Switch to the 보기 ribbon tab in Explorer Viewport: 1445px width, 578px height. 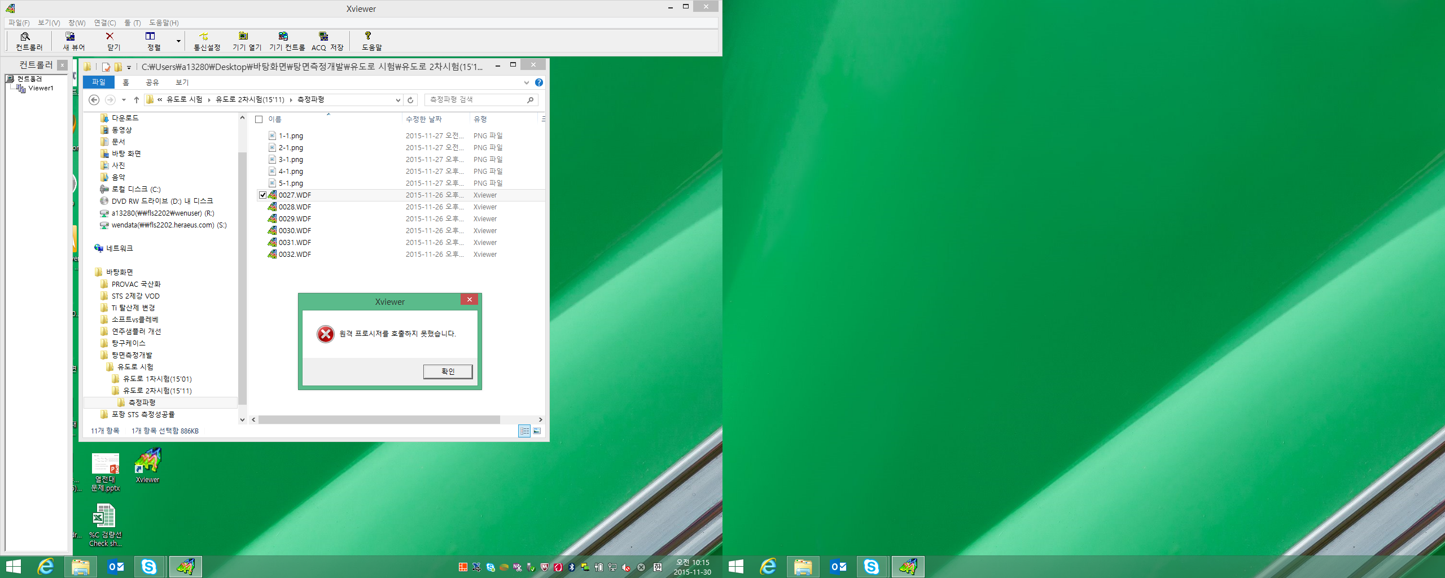point(182,82)
